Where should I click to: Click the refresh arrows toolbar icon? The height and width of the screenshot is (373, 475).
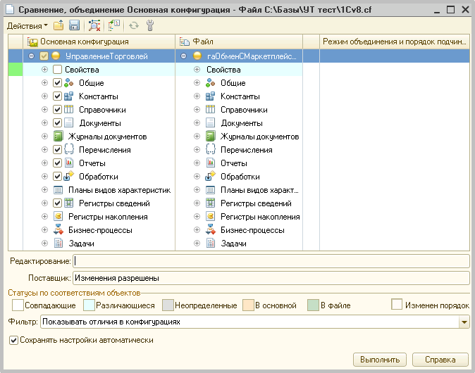(134, 26)
